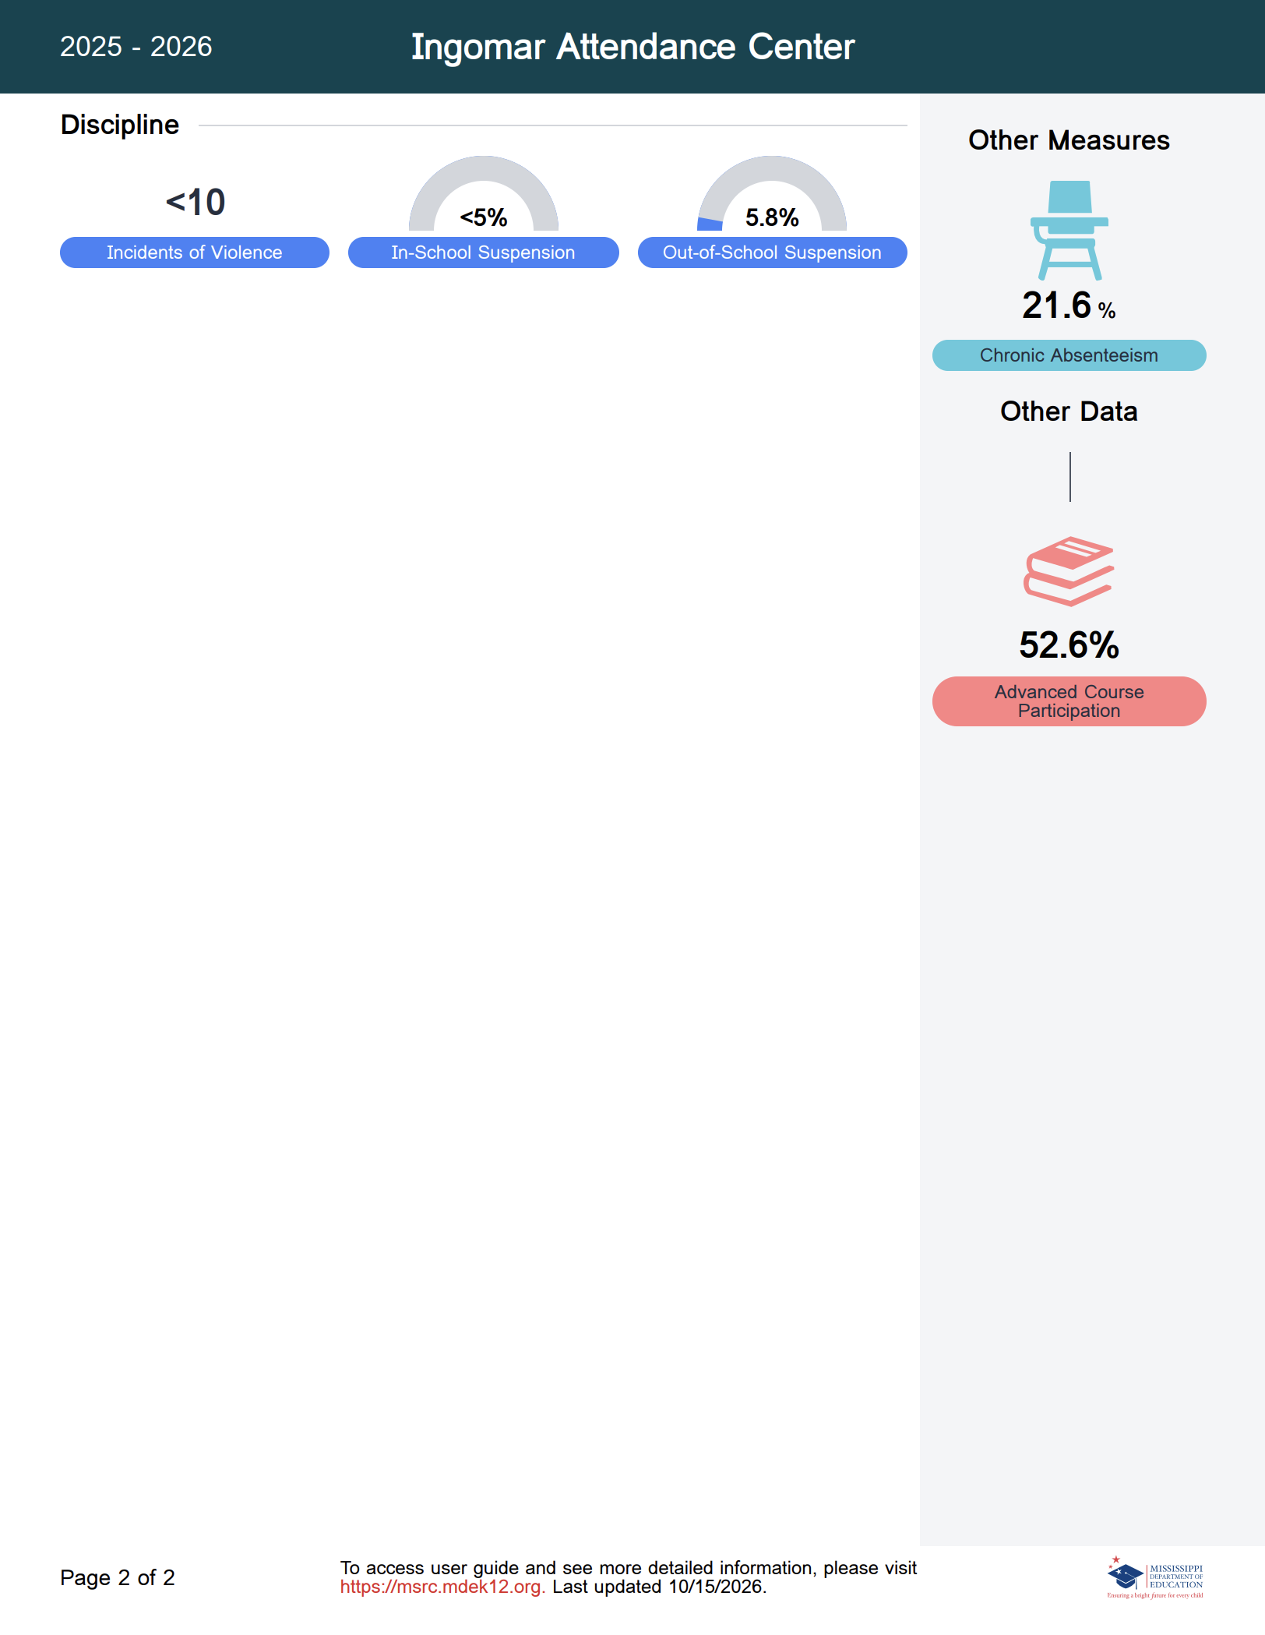Click the Out-of-School Suspension label

(x=773, y=252)
